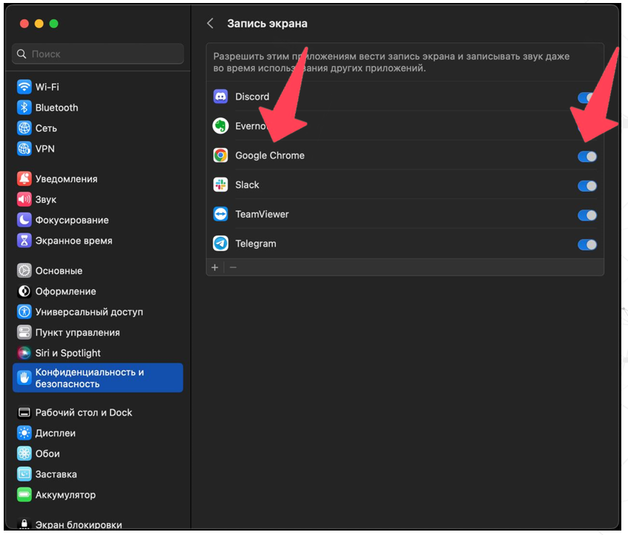Viewport: 628px width, 535px height.
Task: Click the Wi-Fi icon in the sidebar
Action: (x=25, y=87)
